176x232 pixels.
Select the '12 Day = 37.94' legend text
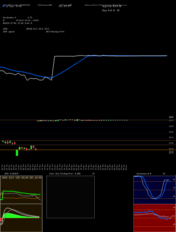click(14, 6)
